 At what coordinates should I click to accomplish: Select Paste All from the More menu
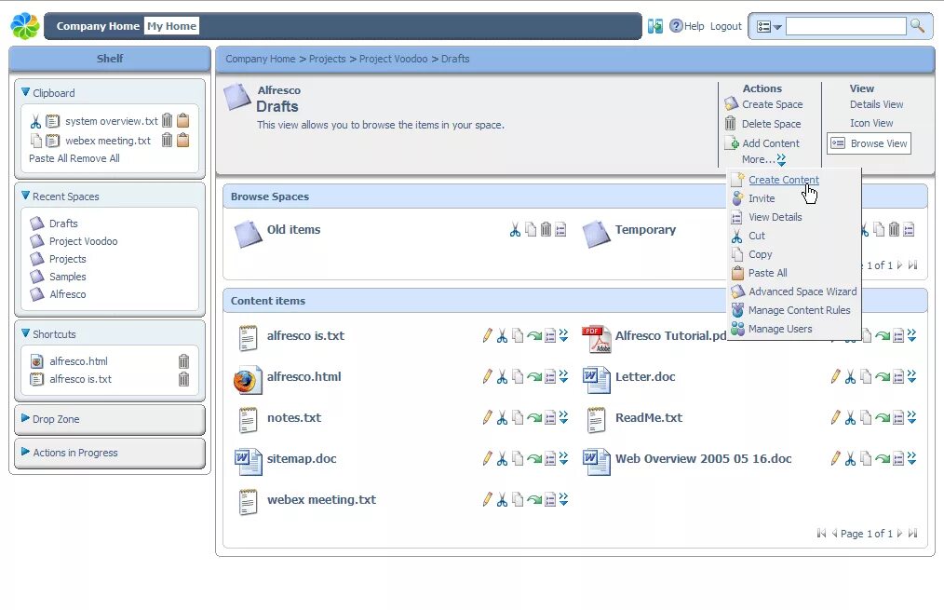click(768, 273)
